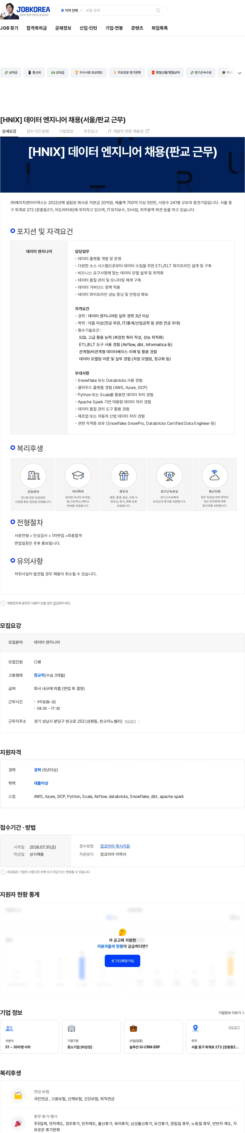This screenshot has width=245, height=1133.
Task: Open 기업정보 더보기 link
Action: click(231, 1013)
